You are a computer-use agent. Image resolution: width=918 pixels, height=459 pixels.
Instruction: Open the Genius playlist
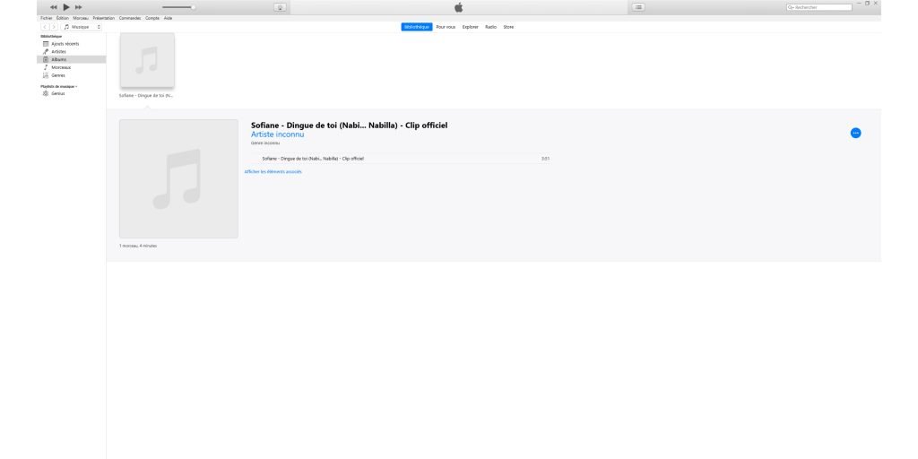(72, 93)
